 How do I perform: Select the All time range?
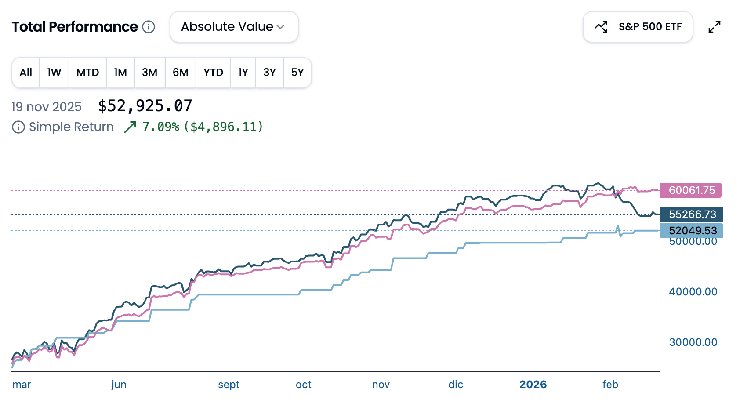(26, 73)
